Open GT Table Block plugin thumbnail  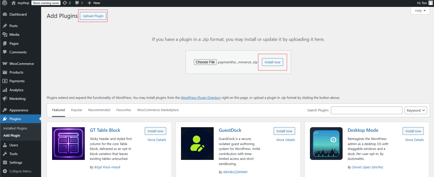(x=68, y=144)
